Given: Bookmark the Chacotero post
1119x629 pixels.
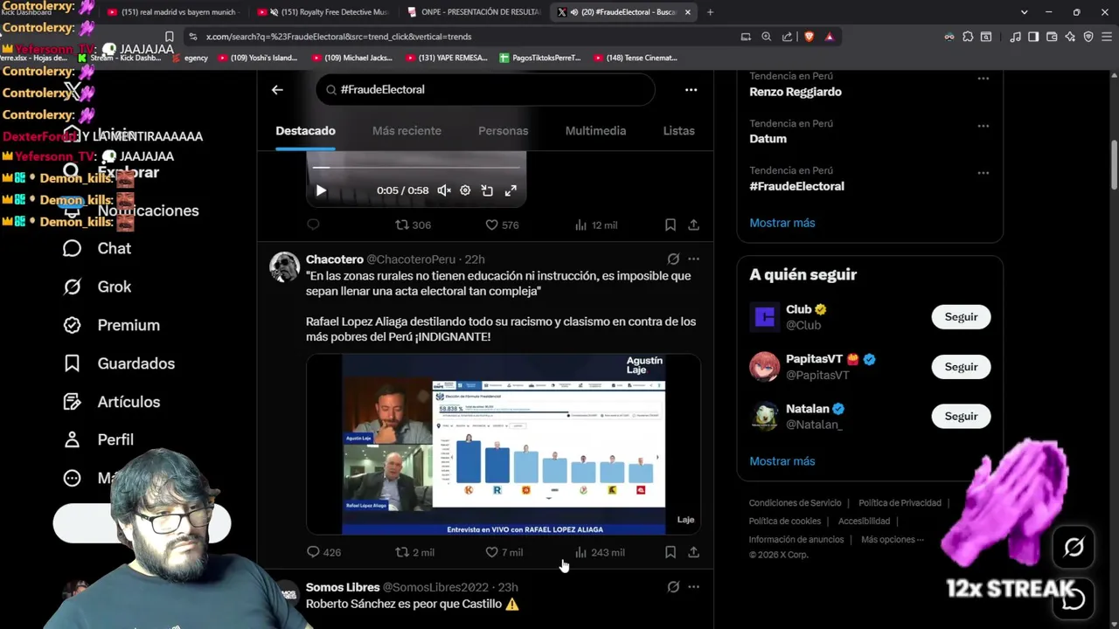Looking at the screenshot, I should 670,552.
